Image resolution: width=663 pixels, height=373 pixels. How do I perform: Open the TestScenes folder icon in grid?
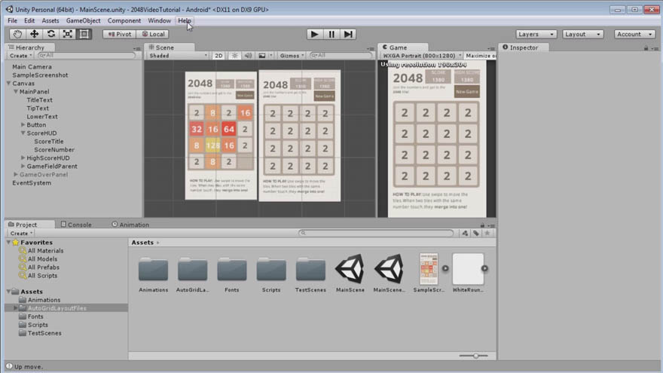(310, 269)
